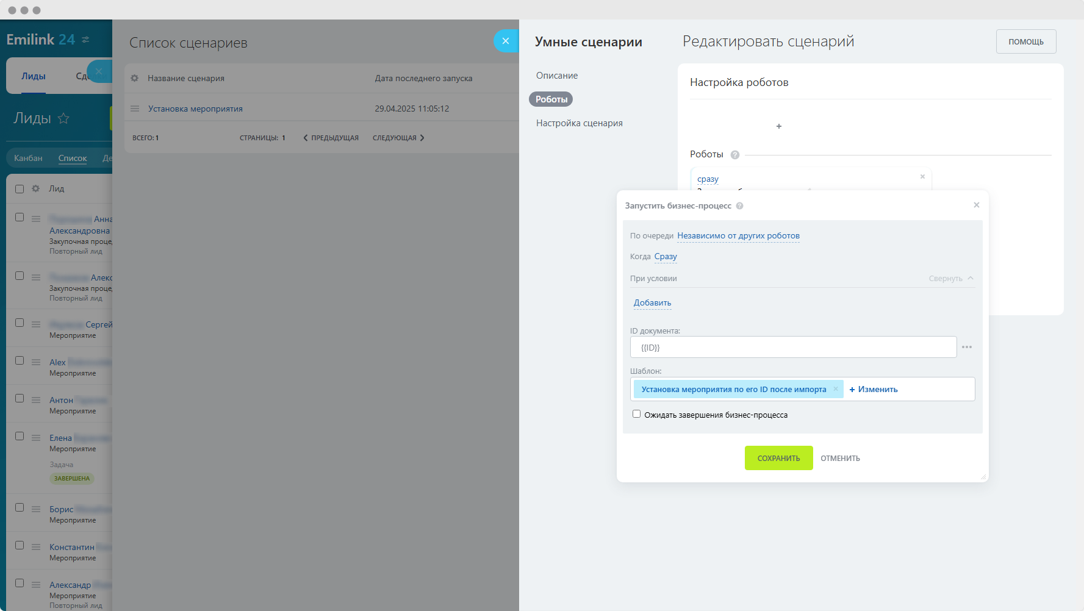Close the Запустить бизнес-процесс dialog
Viewport: 1084px width, 611px height.
976,205
